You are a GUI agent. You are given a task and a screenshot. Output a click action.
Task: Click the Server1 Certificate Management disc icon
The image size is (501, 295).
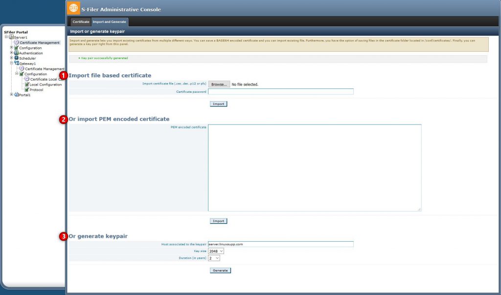[16, 42]
